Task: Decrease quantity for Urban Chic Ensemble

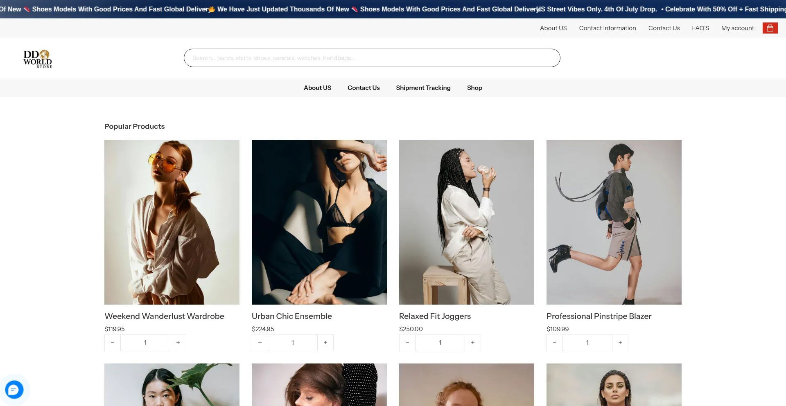Action: pos(260,343)
